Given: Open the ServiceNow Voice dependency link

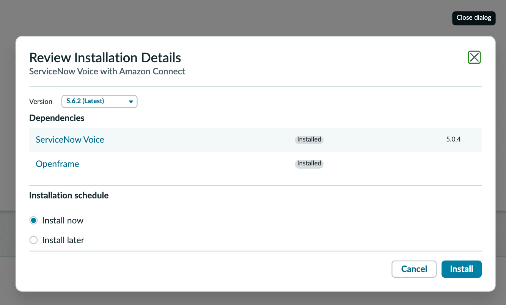Looking at the screenshot, I should coord(70,140).
